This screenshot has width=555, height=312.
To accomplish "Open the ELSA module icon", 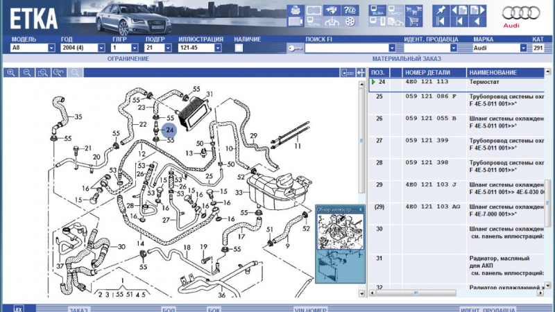I will pyautogui.click(x=378, y=11).
